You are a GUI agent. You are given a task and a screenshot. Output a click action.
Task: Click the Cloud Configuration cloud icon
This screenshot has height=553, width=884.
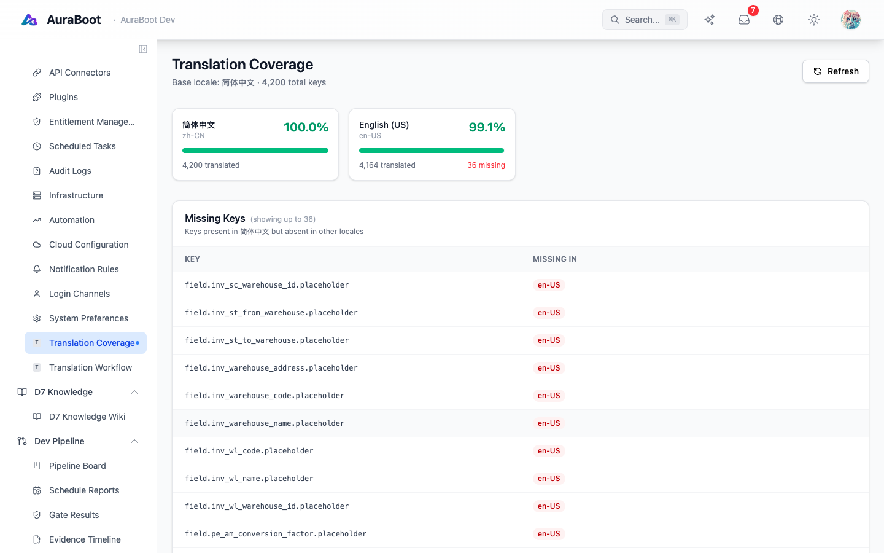pyautogui.click(x=37, y=245)
